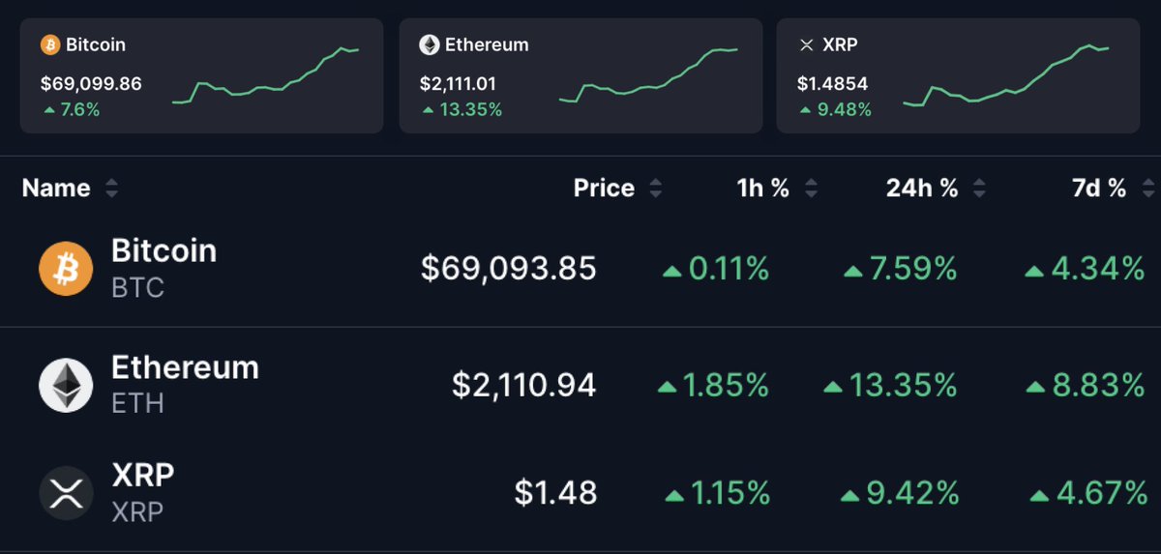Screen dimensions: 1161x554
Task: Sort the table by the Name column arrows
Action: click(x=111, y=189)
